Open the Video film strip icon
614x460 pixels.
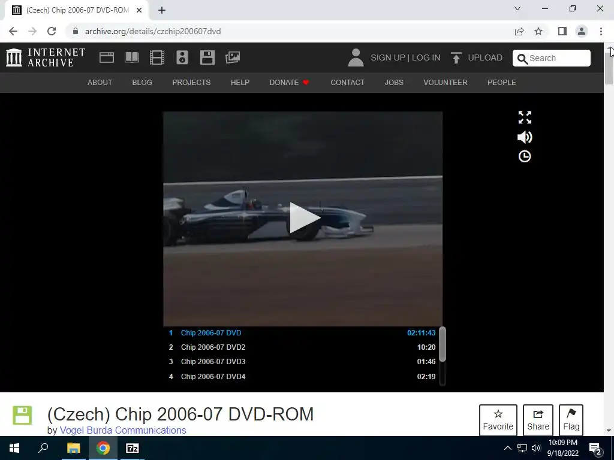point(157,57)
